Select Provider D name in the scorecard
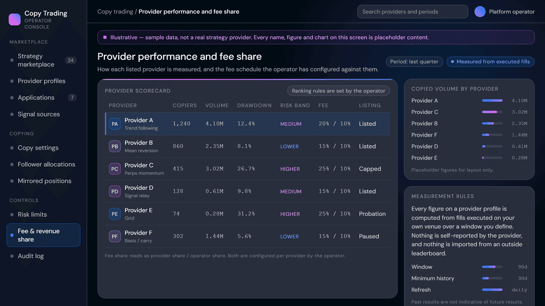 [139, 188]
